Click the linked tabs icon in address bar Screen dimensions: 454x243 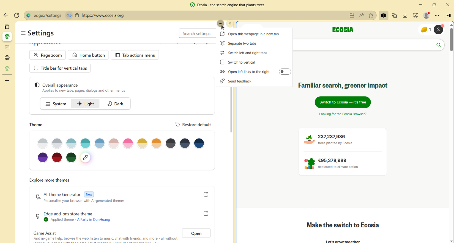pos(69,15)
